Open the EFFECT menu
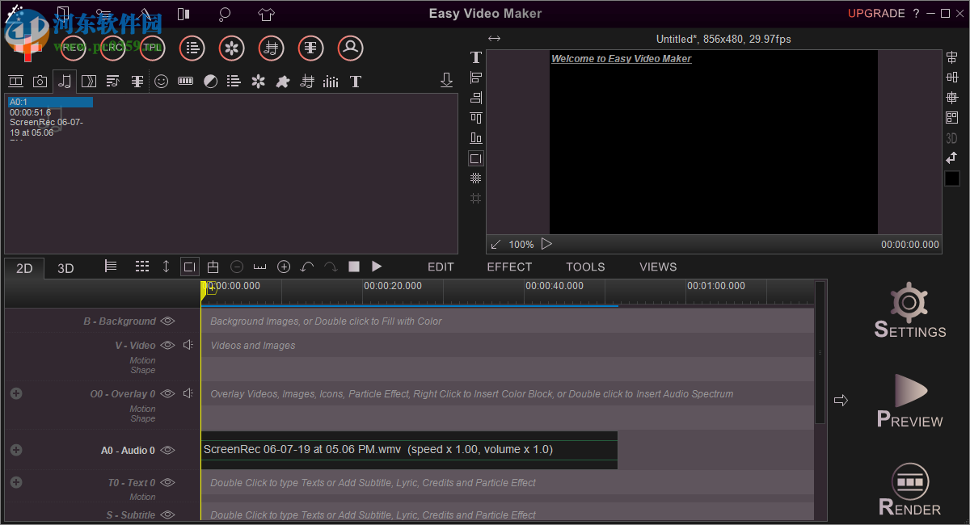 [x=509, y=267]
